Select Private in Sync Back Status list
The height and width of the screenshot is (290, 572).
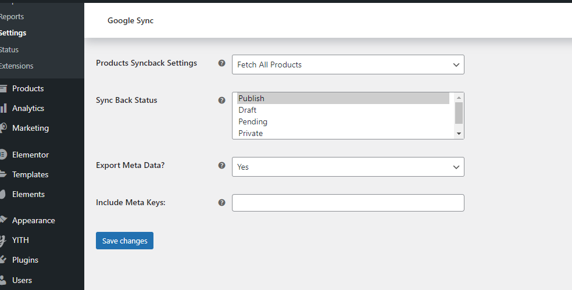[x=344, y=133]
